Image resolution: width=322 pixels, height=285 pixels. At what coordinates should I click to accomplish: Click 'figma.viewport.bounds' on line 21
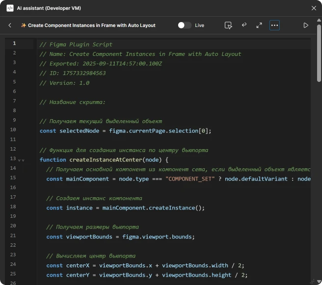157,237
